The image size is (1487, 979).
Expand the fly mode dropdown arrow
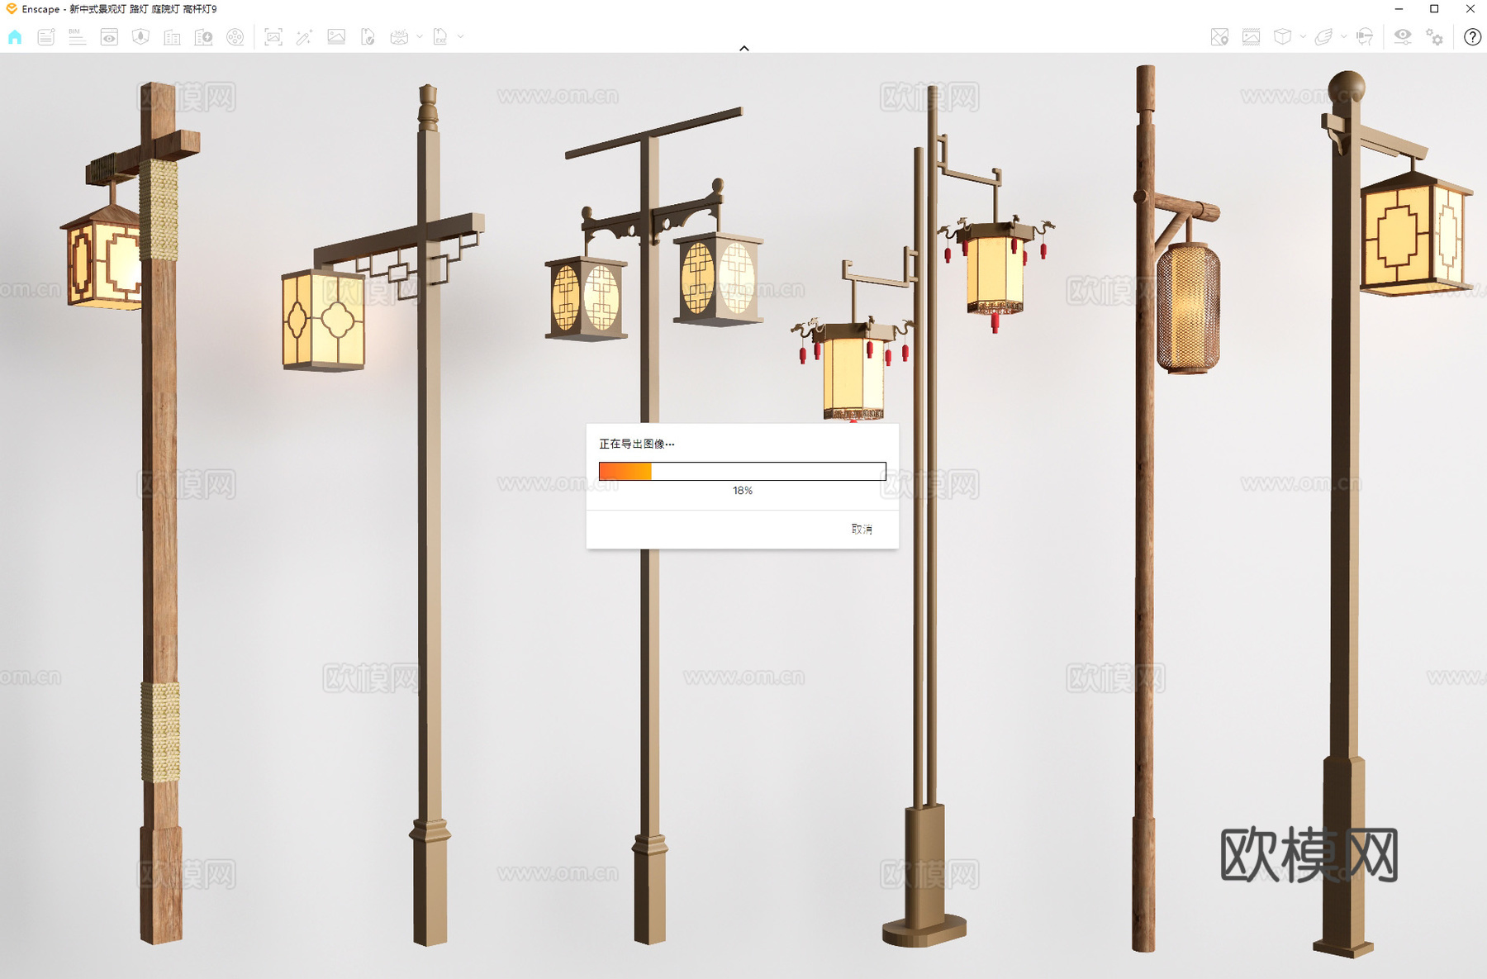[1343, 37]
